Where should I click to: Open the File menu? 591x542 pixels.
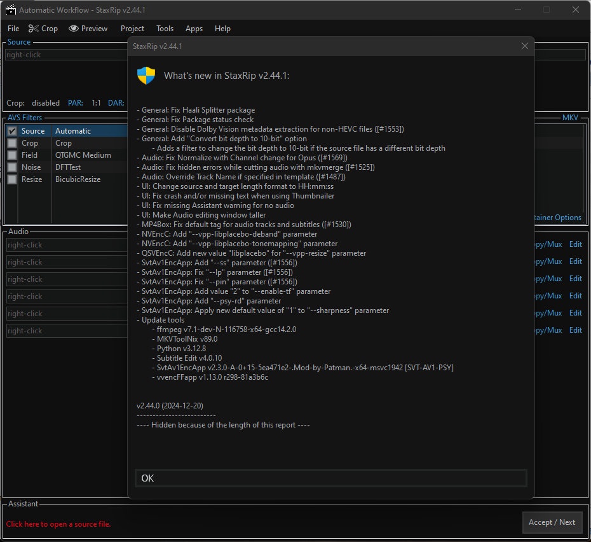click(x=13, y=29)
